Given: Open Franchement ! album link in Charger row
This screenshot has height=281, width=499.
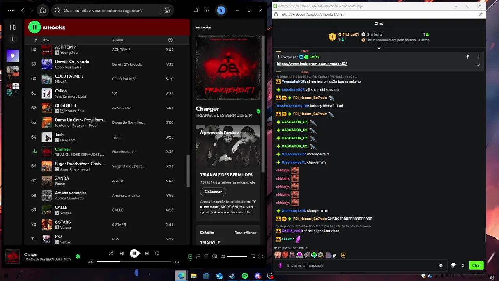Looking at the screenshot, I should click(124, 152).
